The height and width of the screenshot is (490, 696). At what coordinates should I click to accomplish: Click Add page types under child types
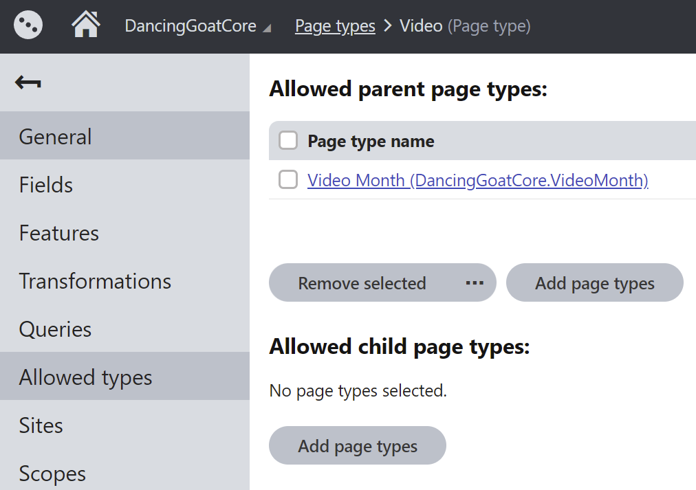click(358, 445)
